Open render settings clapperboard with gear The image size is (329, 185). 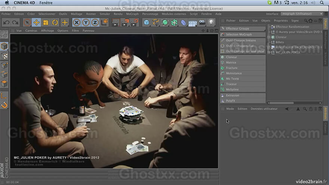coord(134,22)
